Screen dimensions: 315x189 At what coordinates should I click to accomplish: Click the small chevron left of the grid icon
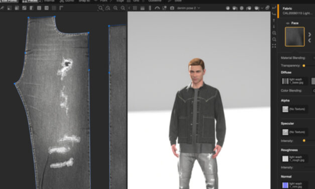click(129, 8)
